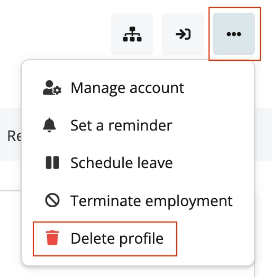Click the bell reminder icon

pyautogui.click(x=49, y=125)
